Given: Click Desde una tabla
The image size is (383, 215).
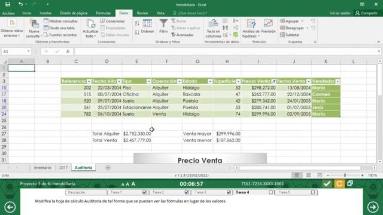Looking at the screenshot, I should 59,28.
